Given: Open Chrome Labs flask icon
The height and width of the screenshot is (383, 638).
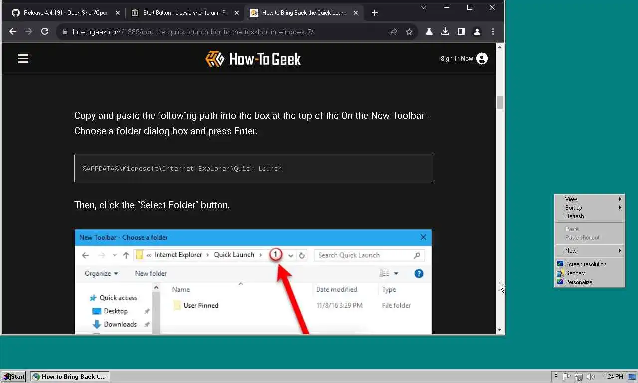Looking at the screenshot, I should 429,32.
